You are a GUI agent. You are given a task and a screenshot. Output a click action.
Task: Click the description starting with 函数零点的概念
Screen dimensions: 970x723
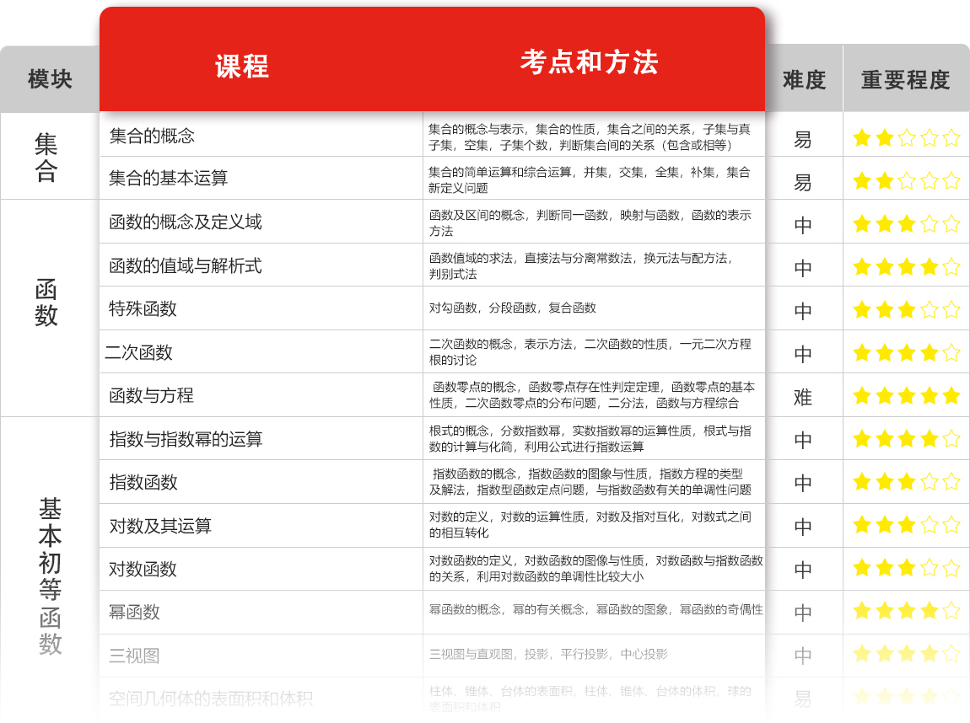[592, 395]
